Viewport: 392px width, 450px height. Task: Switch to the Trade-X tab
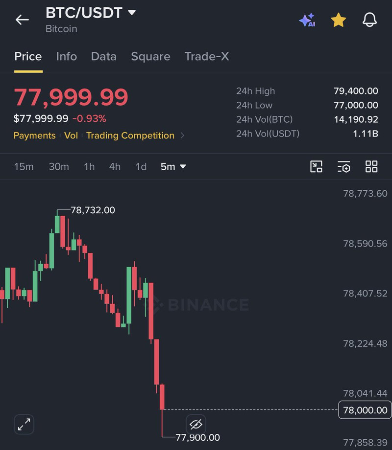point(207,56)
